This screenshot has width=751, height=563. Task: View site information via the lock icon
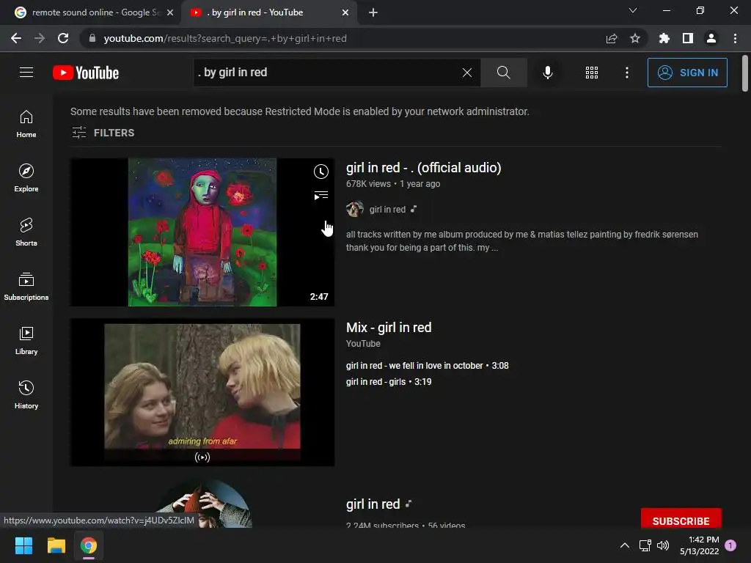pos(92,38)
